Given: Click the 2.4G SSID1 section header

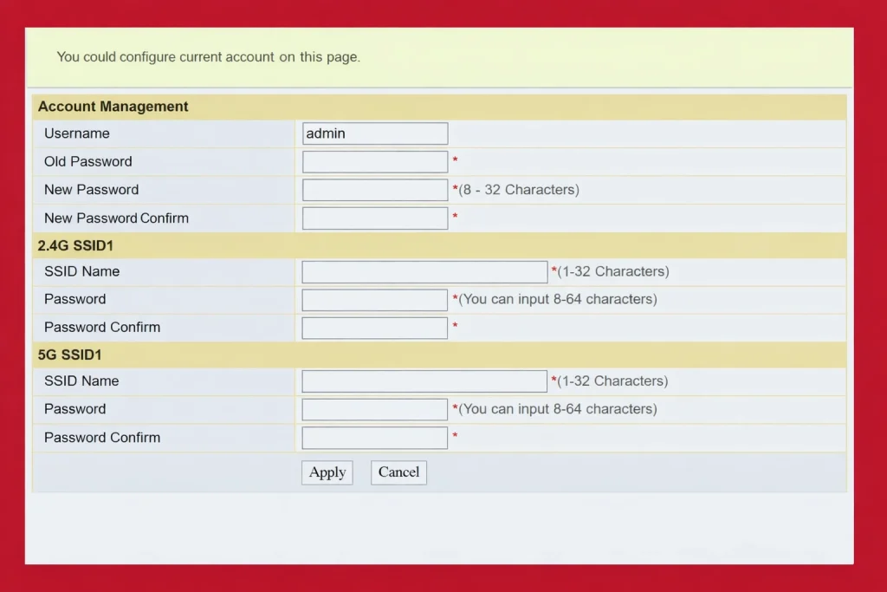Looking at the screenshot, I should (75, 245).
